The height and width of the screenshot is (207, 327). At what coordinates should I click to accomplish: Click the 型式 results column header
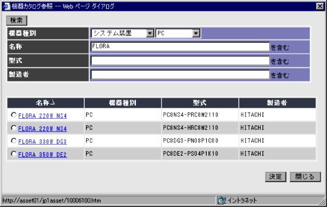[x=200, y=103]
